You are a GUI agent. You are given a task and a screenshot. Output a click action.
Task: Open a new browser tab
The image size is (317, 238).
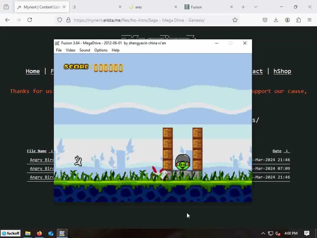pyautogui.click(x=243, y=7)
